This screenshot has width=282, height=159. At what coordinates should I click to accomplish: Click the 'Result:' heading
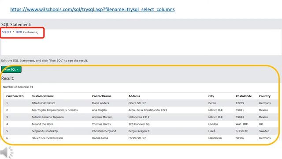(7, 78)
